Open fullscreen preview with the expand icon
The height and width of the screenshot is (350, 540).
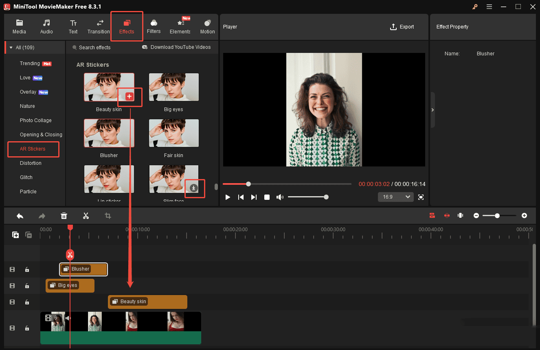click(421, 197)
